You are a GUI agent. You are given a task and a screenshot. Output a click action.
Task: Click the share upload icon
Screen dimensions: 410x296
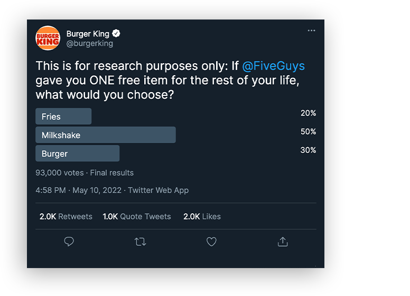coord(283,242)
